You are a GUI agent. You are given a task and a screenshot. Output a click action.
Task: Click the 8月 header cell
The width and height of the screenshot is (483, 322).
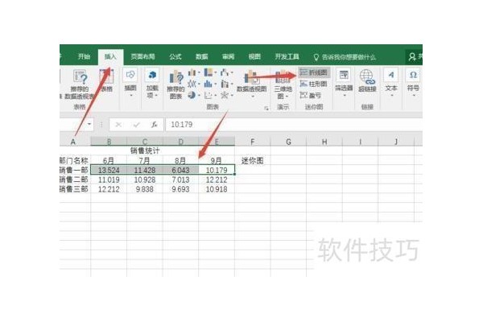coord(180,160)
